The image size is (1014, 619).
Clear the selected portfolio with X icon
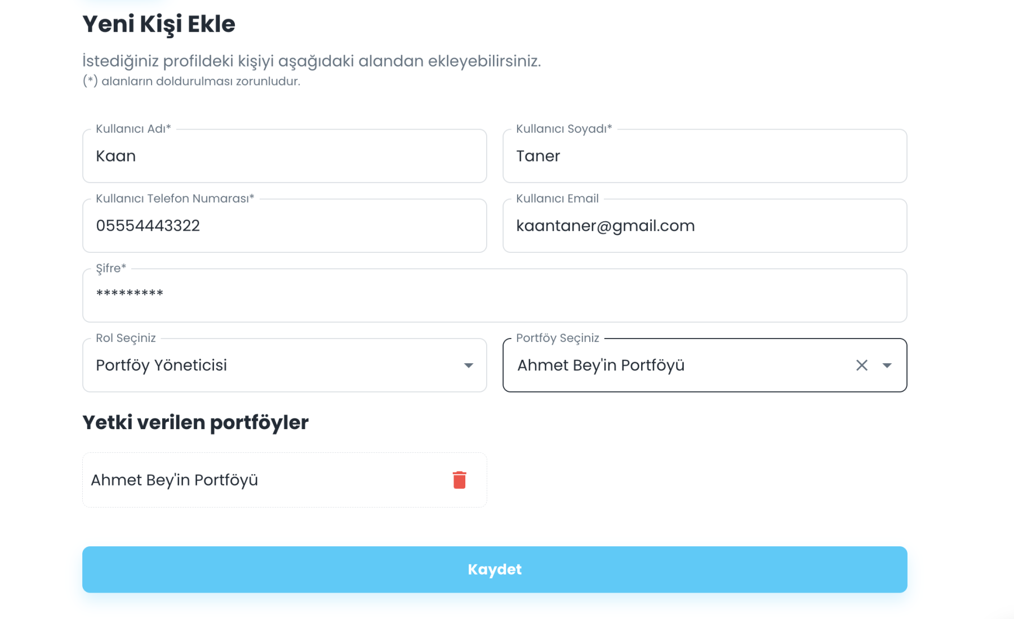(861, 366)
